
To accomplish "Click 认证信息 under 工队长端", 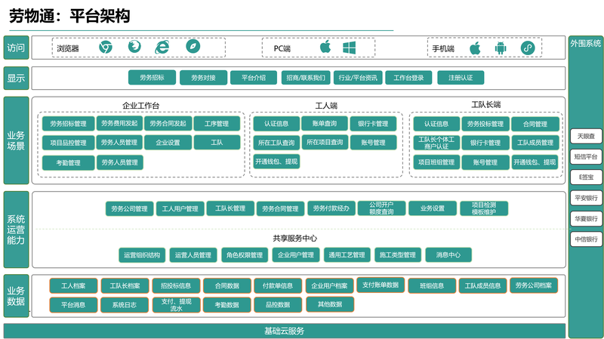I will (436, 124).
